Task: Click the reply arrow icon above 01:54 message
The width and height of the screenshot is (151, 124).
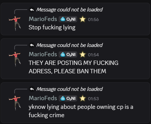Action: point(32,45)
